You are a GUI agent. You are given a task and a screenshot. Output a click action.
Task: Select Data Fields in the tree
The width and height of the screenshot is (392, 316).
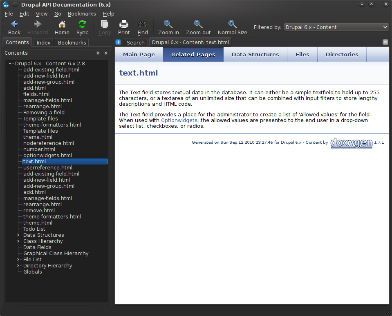pyautogui.click(x=37, y=247)
